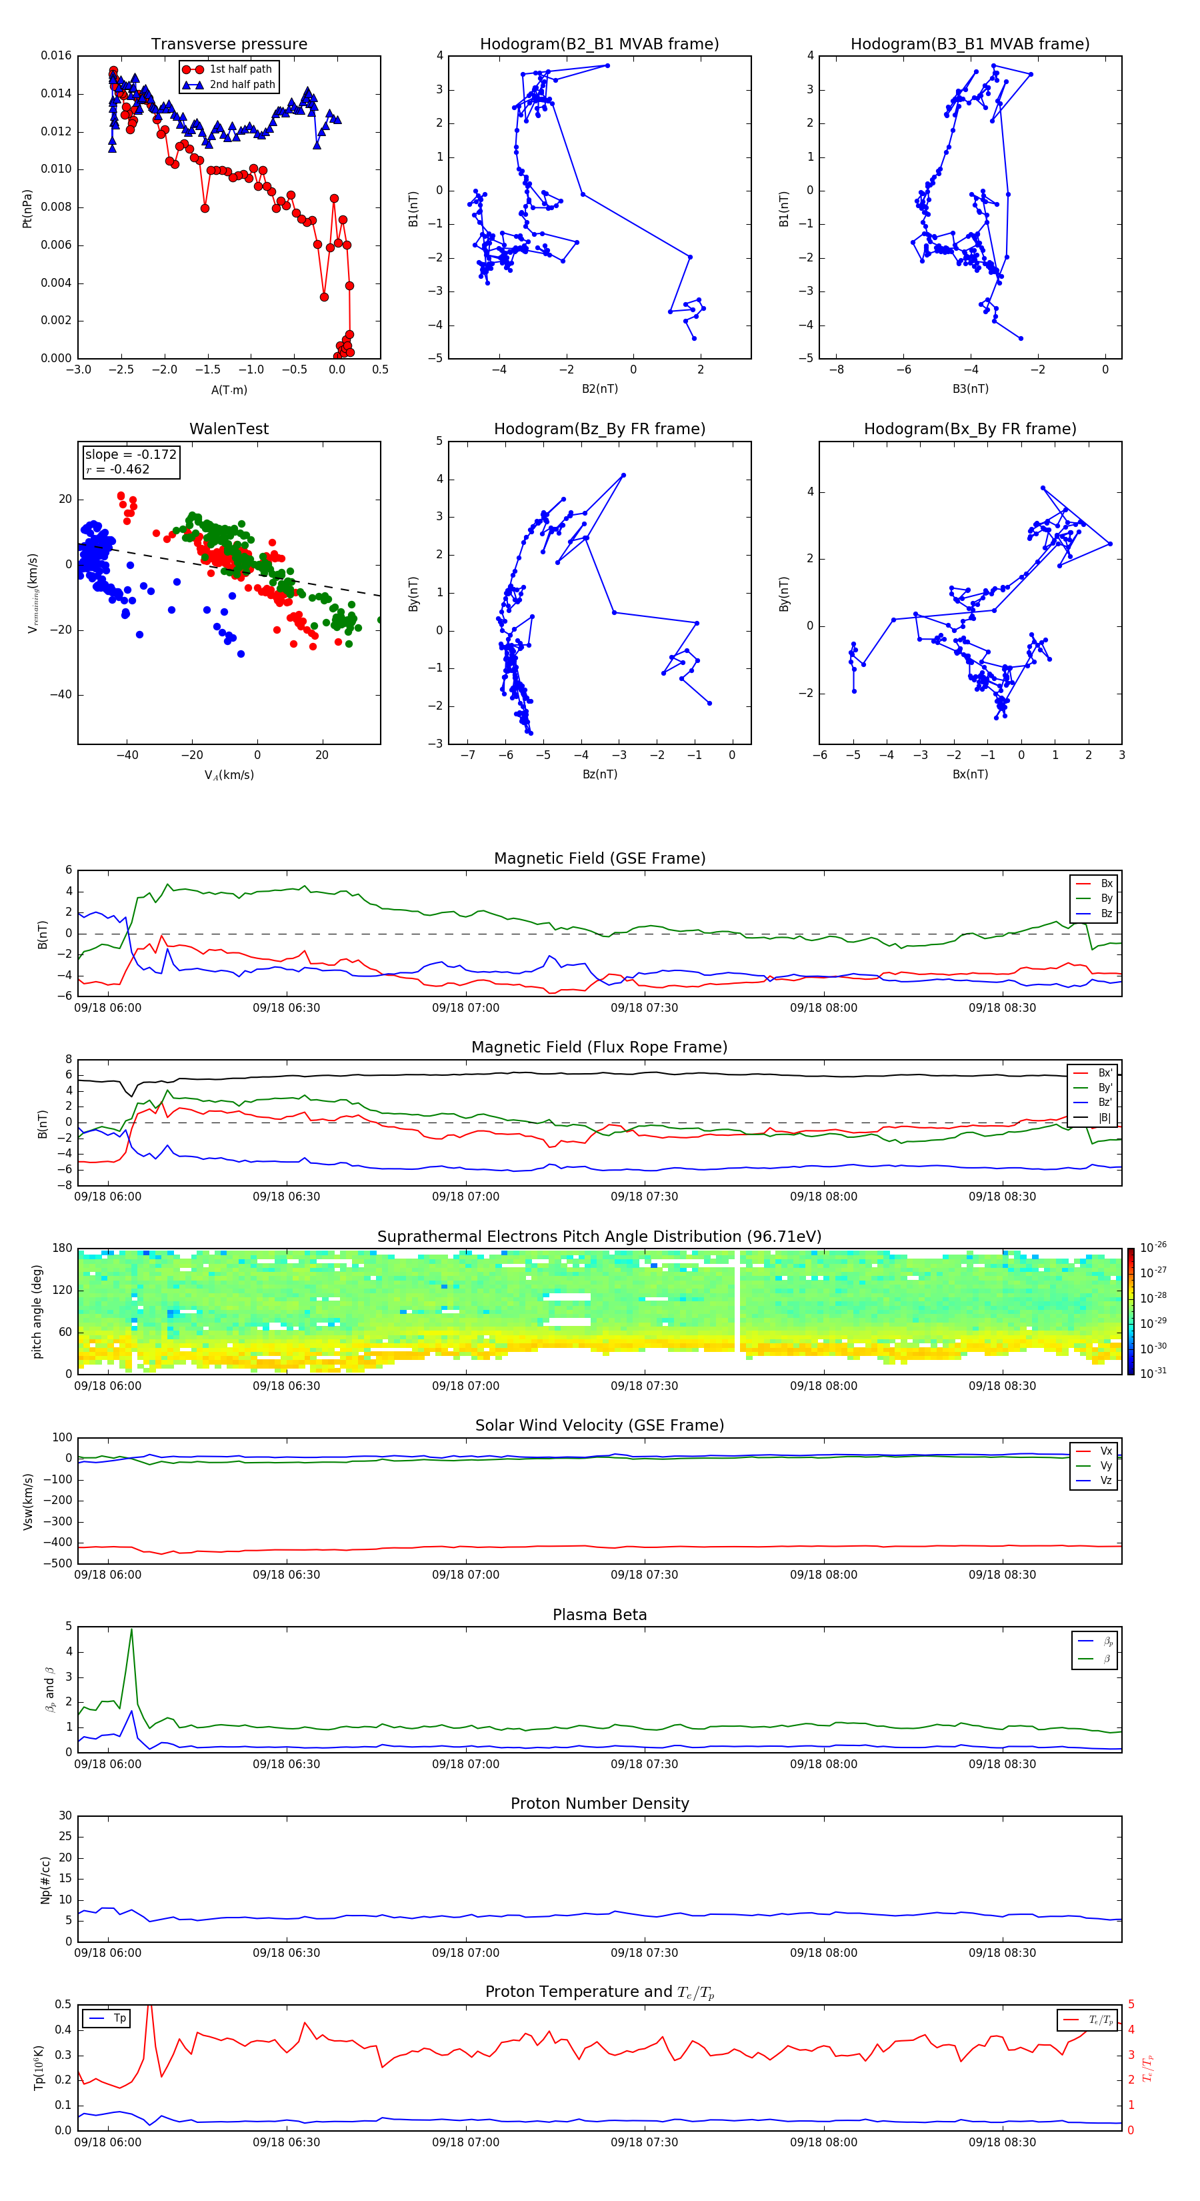The width and height of the screenshot is (1200, 2201).
Task: Click the 'Tp(10^6K)' axis label
Action: coord(39,2068)
